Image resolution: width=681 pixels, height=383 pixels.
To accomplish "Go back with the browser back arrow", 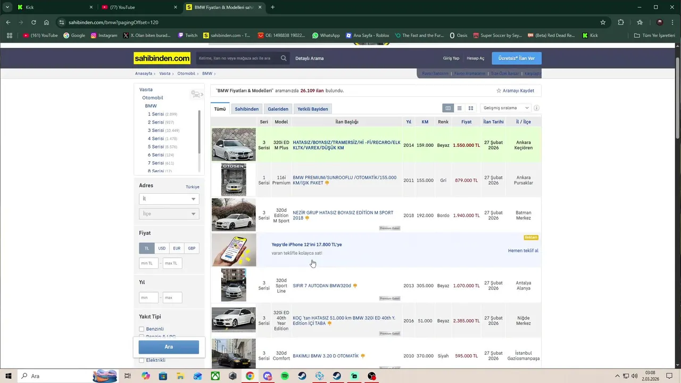I will click(x=8, y=22).
